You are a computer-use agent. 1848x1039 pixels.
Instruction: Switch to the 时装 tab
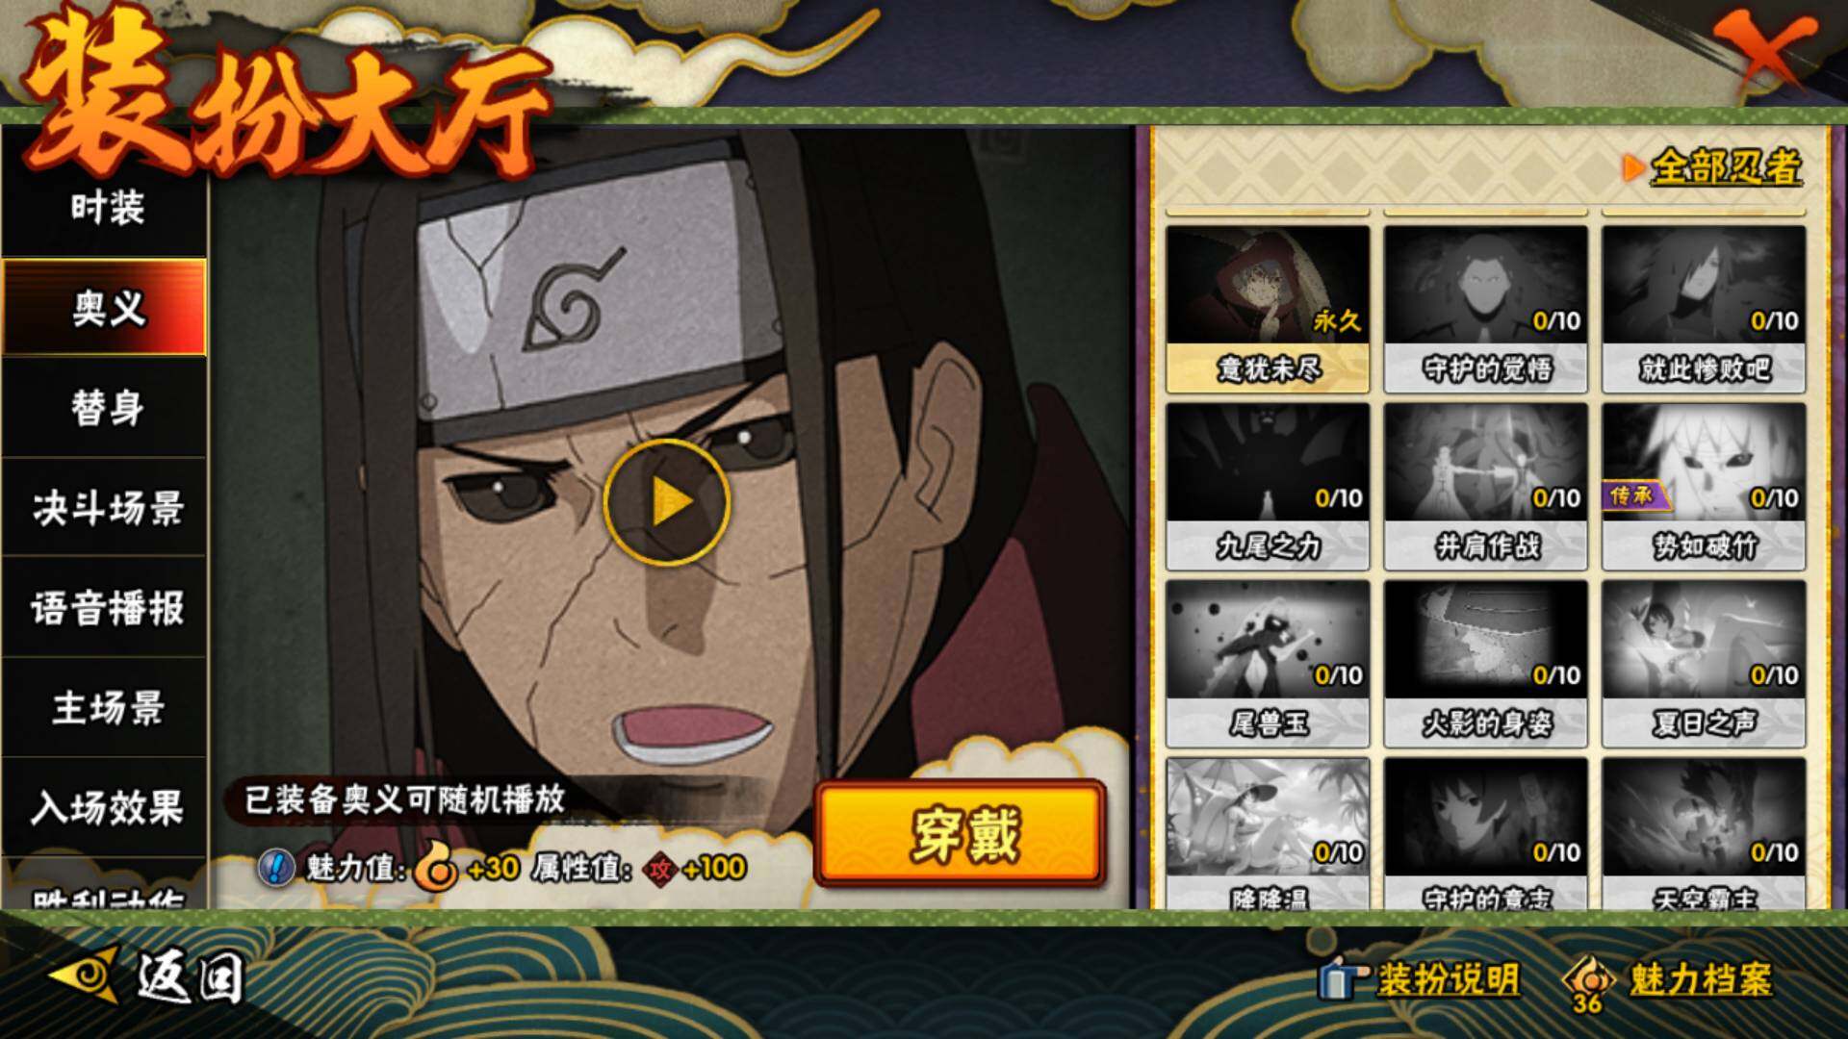click(x=106, y=207)
